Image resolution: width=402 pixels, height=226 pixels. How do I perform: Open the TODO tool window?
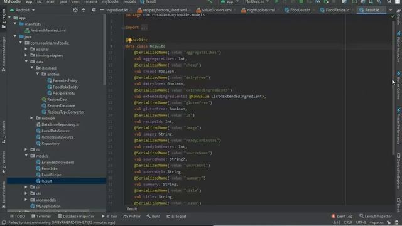pos(18,216)
